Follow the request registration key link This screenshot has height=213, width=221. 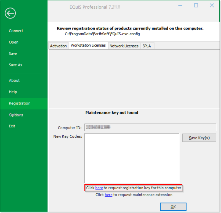[x=99, y=188]
